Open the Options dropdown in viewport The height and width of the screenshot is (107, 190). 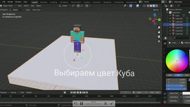coord(157,10)
